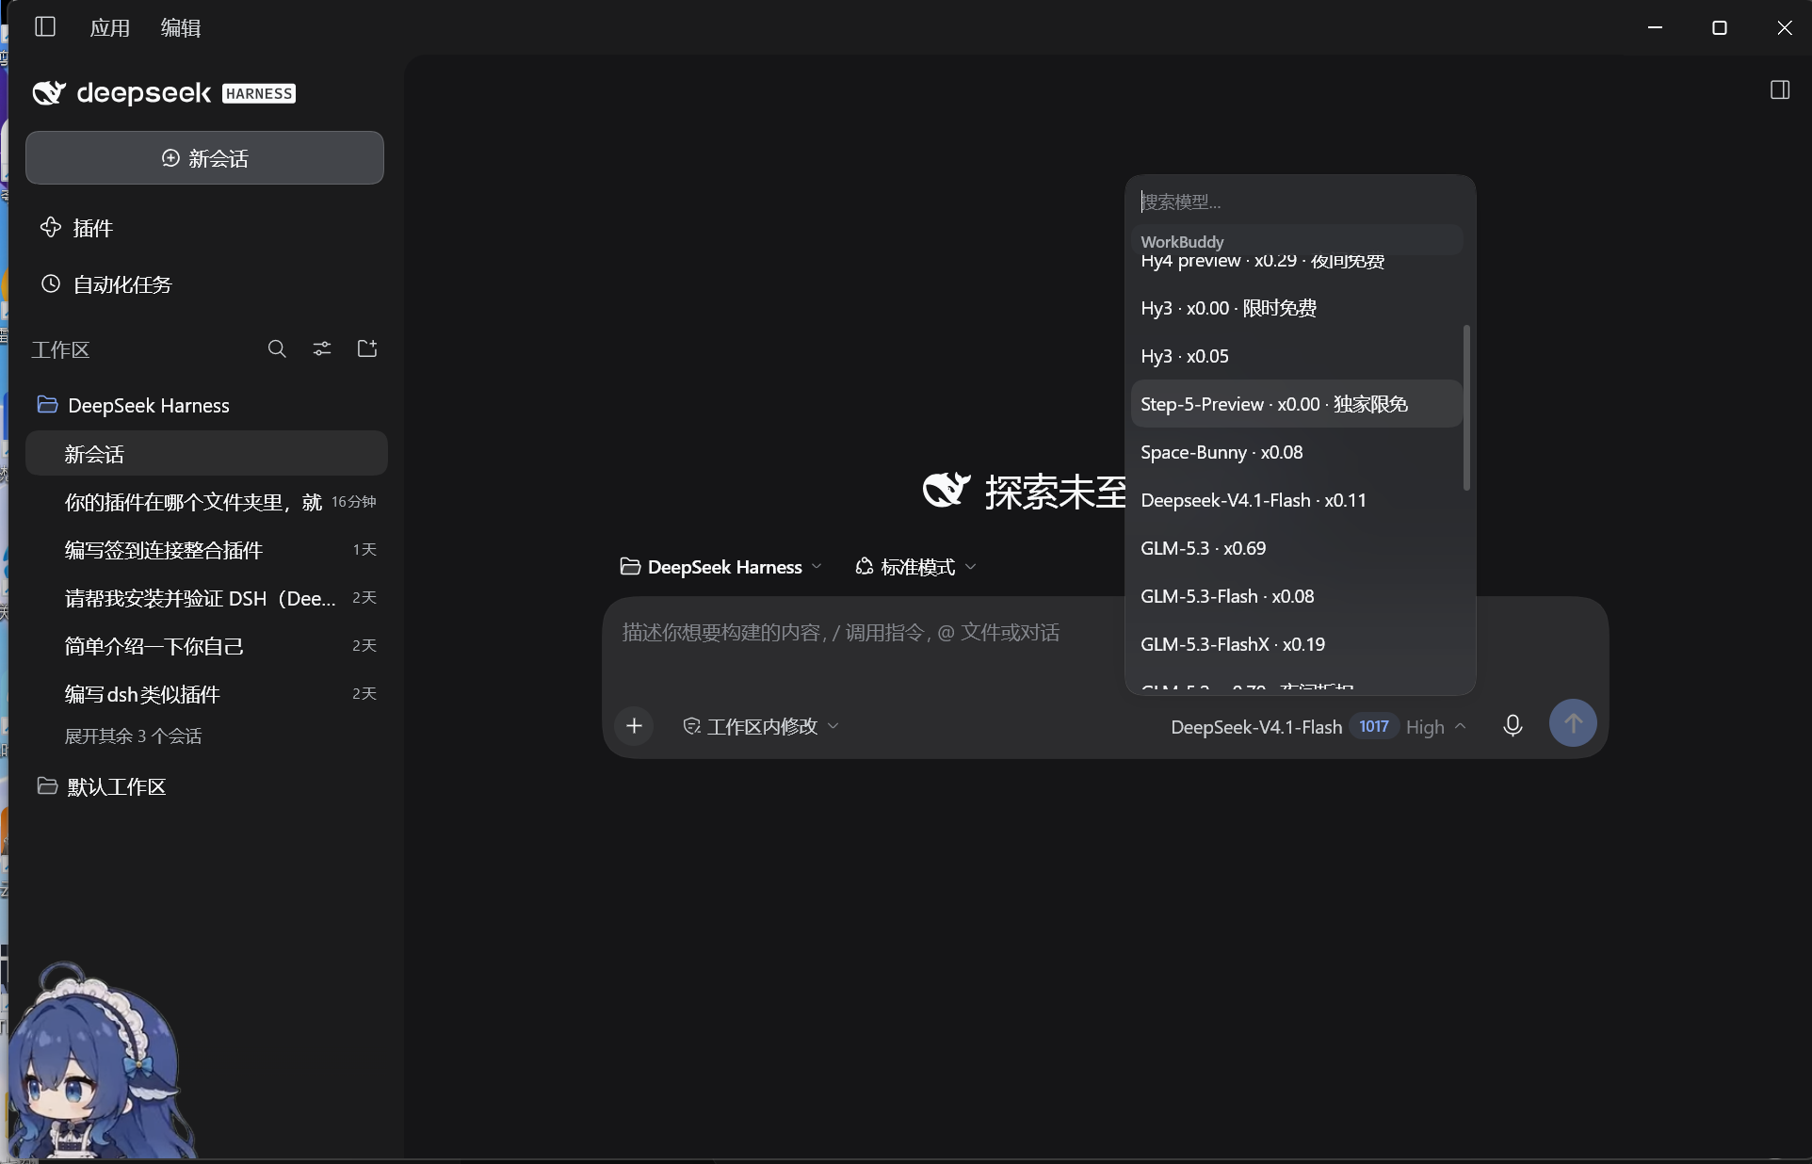The height and width of the screenshot is (1164, 1812).
Task: Select model GLM-5.3-FlashX x0.19
Action: (x=1296, y=644)
